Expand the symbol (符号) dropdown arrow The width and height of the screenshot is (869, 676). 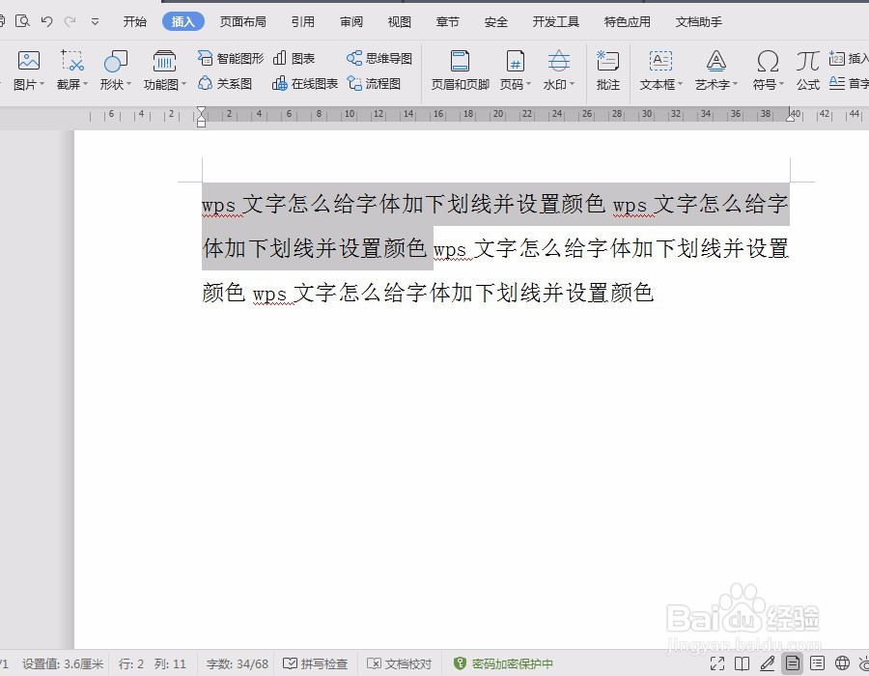coord(781,84)
